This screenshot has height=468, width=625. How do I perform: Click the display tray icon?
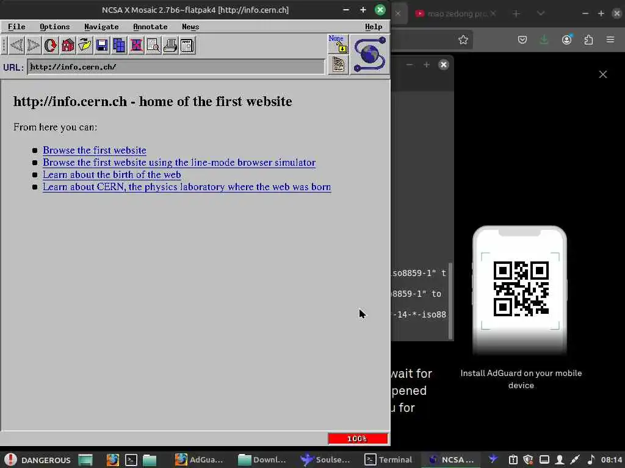pos(544,459)
